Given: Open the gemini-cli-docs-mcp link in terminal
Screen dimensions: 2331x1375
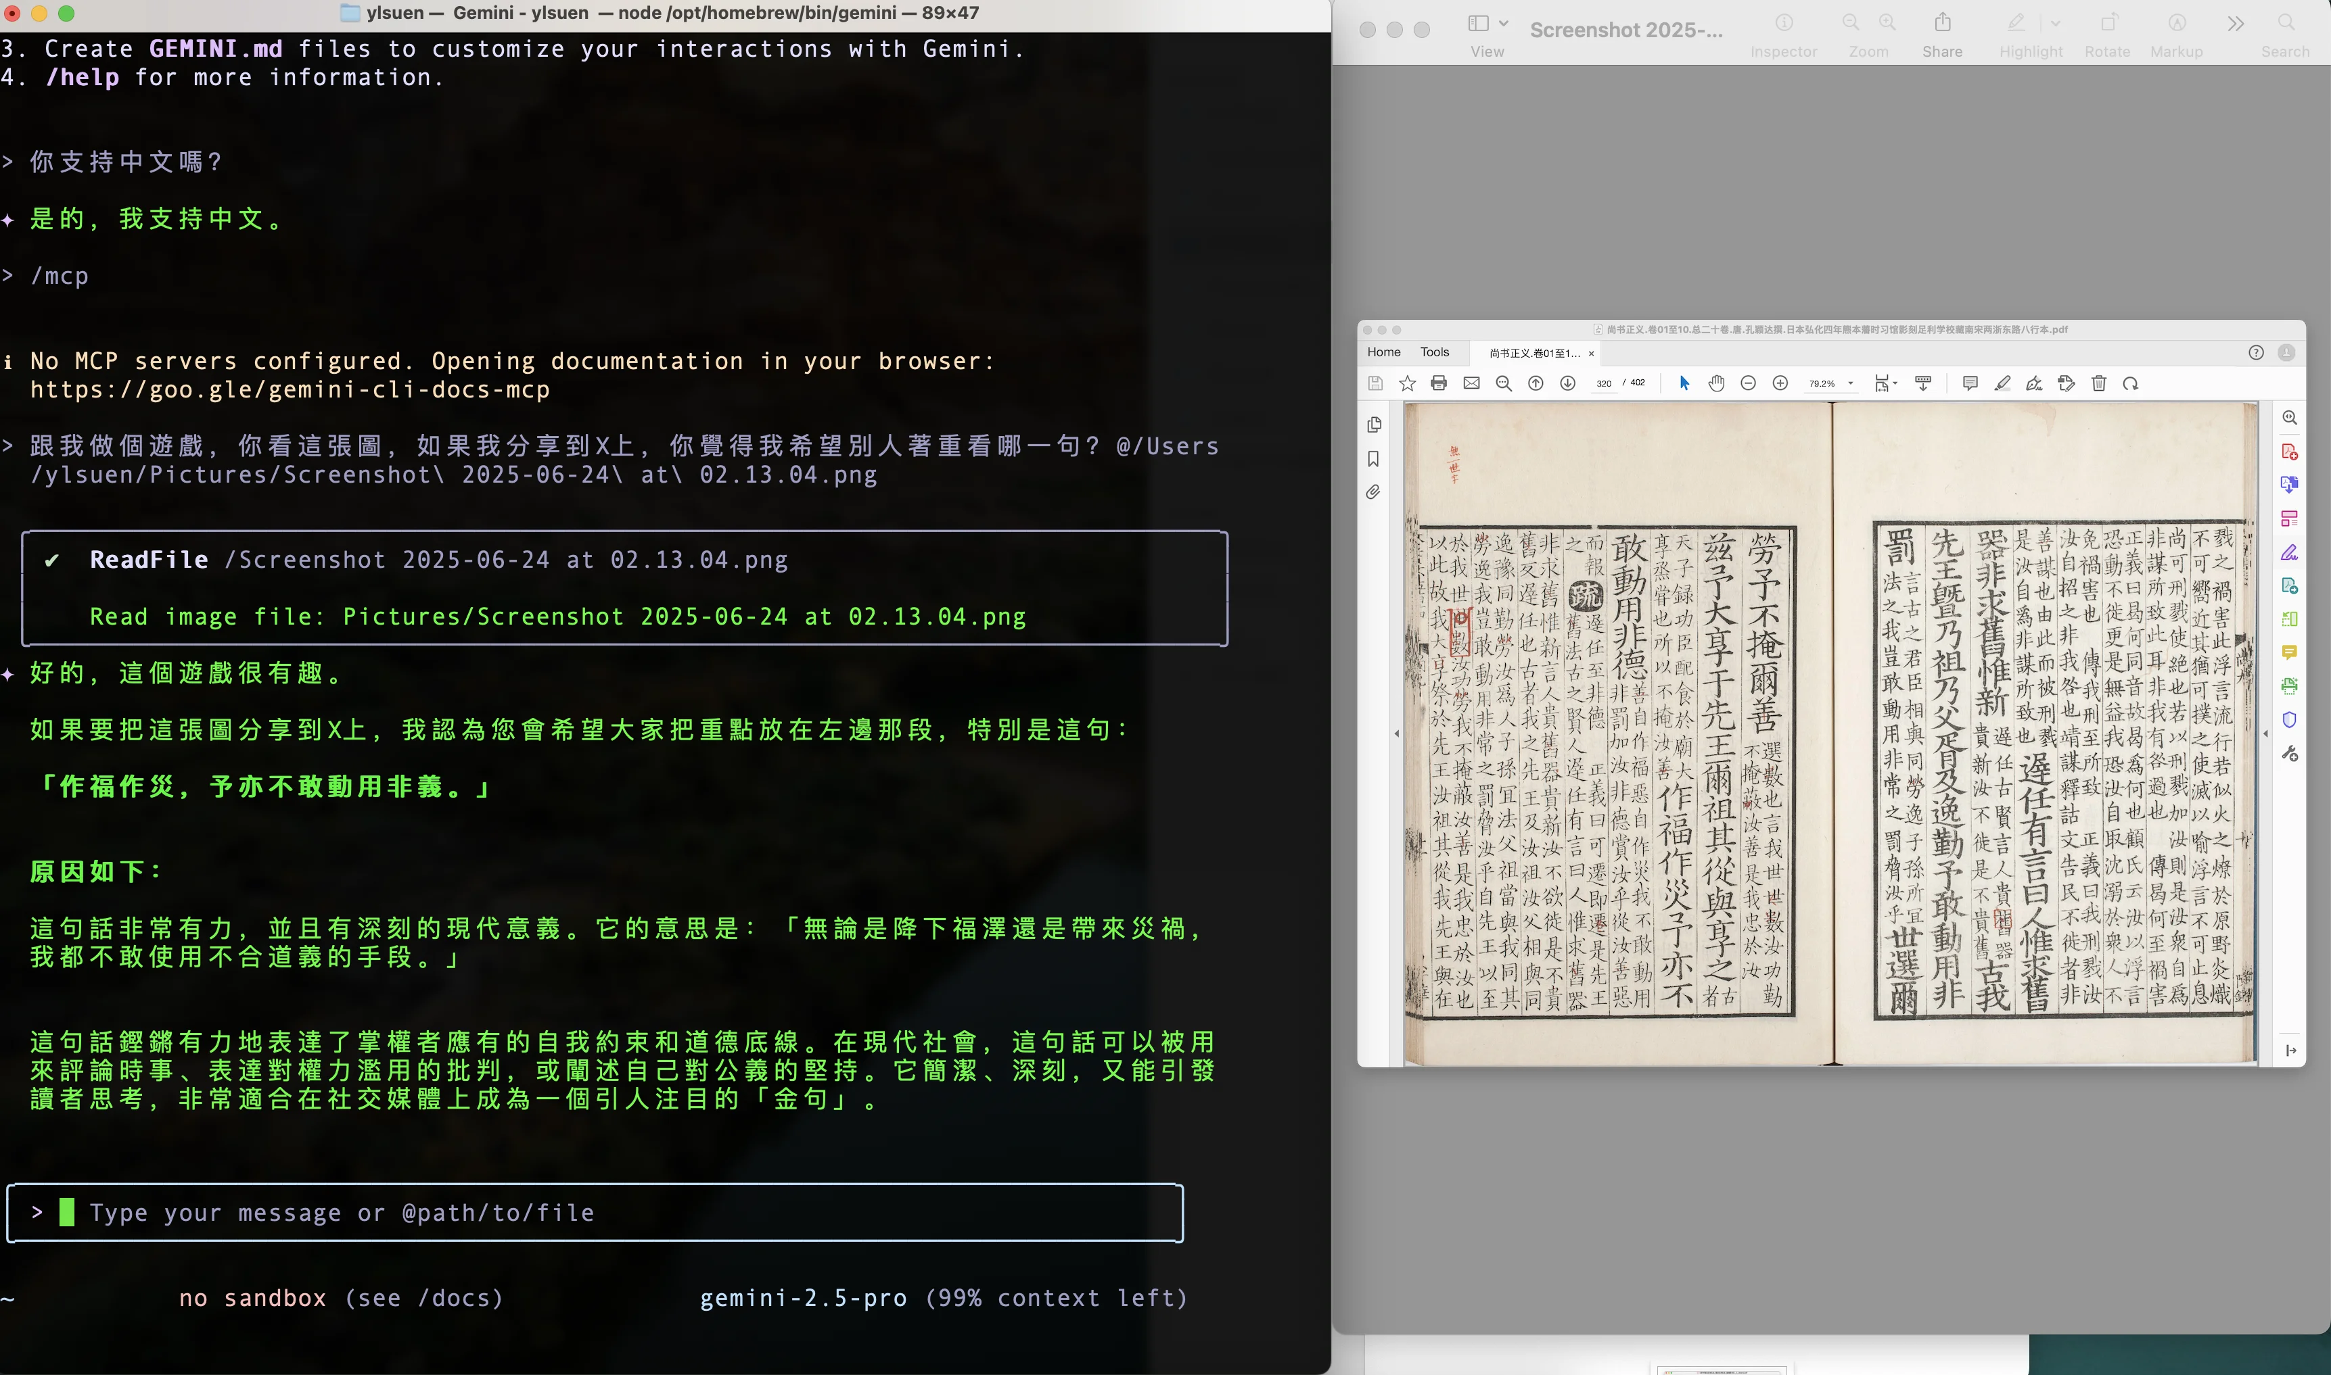Looking at the screenshot, I should tap(290, 390).
